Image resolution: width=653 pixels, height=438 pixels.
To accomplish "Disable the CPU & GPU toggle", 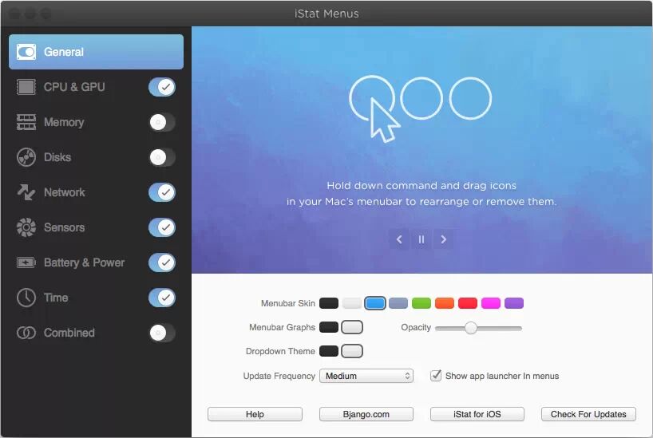I will (x=162, y=87).
